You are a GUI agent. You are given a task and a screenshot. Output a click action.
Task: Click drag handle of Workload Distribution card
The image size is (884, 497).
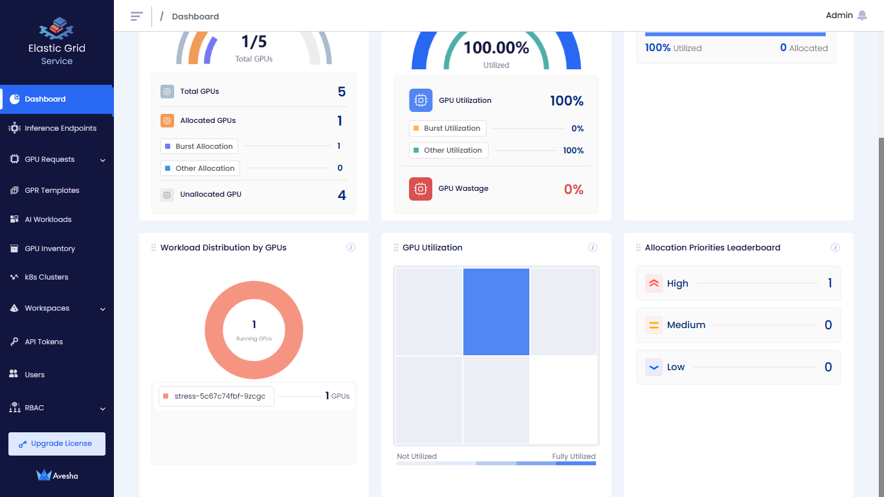[153, 247]
